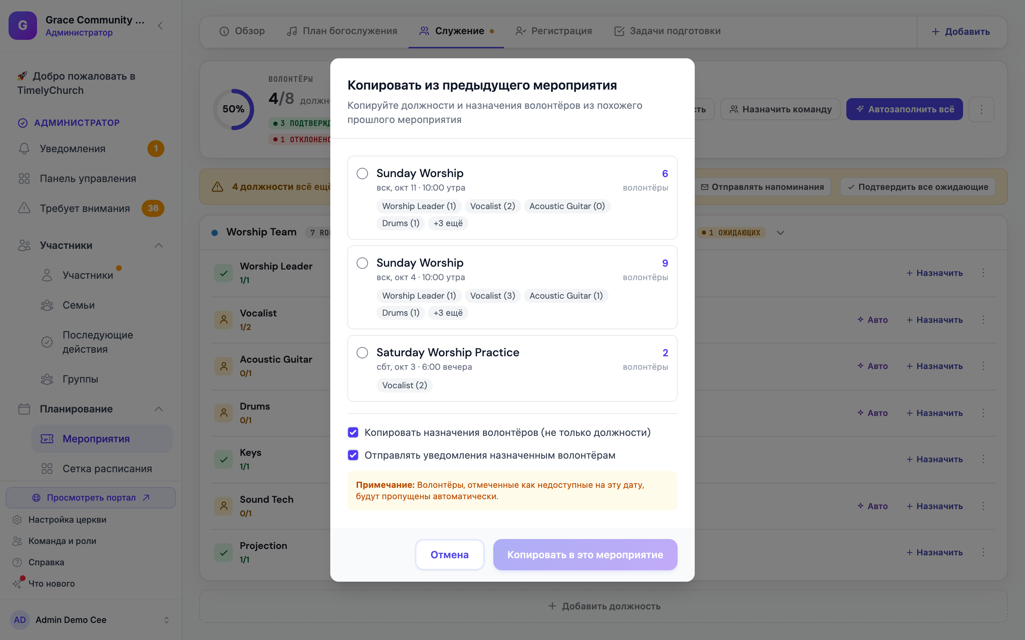
Task: Collapse the sidebar with the chevron arrow
Action: coord(161,26)
